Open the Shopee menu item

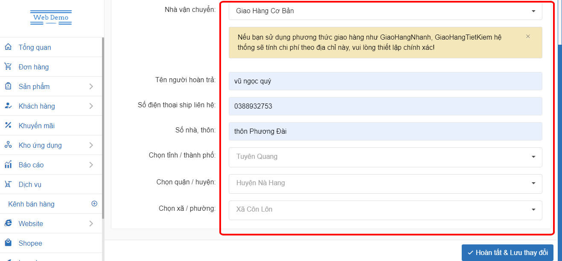pos(30,243)
